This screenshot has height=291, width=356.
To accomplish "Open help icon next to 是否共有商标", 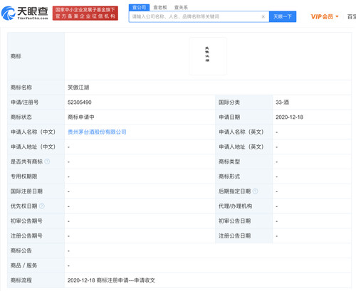I will coord(47,162).
